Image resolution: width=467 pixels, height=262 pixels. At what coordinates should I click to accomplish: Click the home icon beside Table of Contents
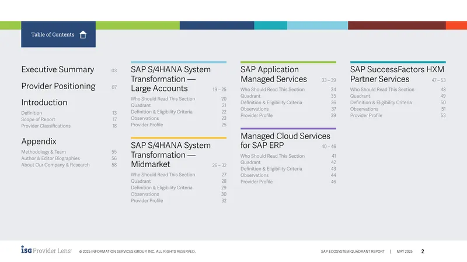point(83,35)
